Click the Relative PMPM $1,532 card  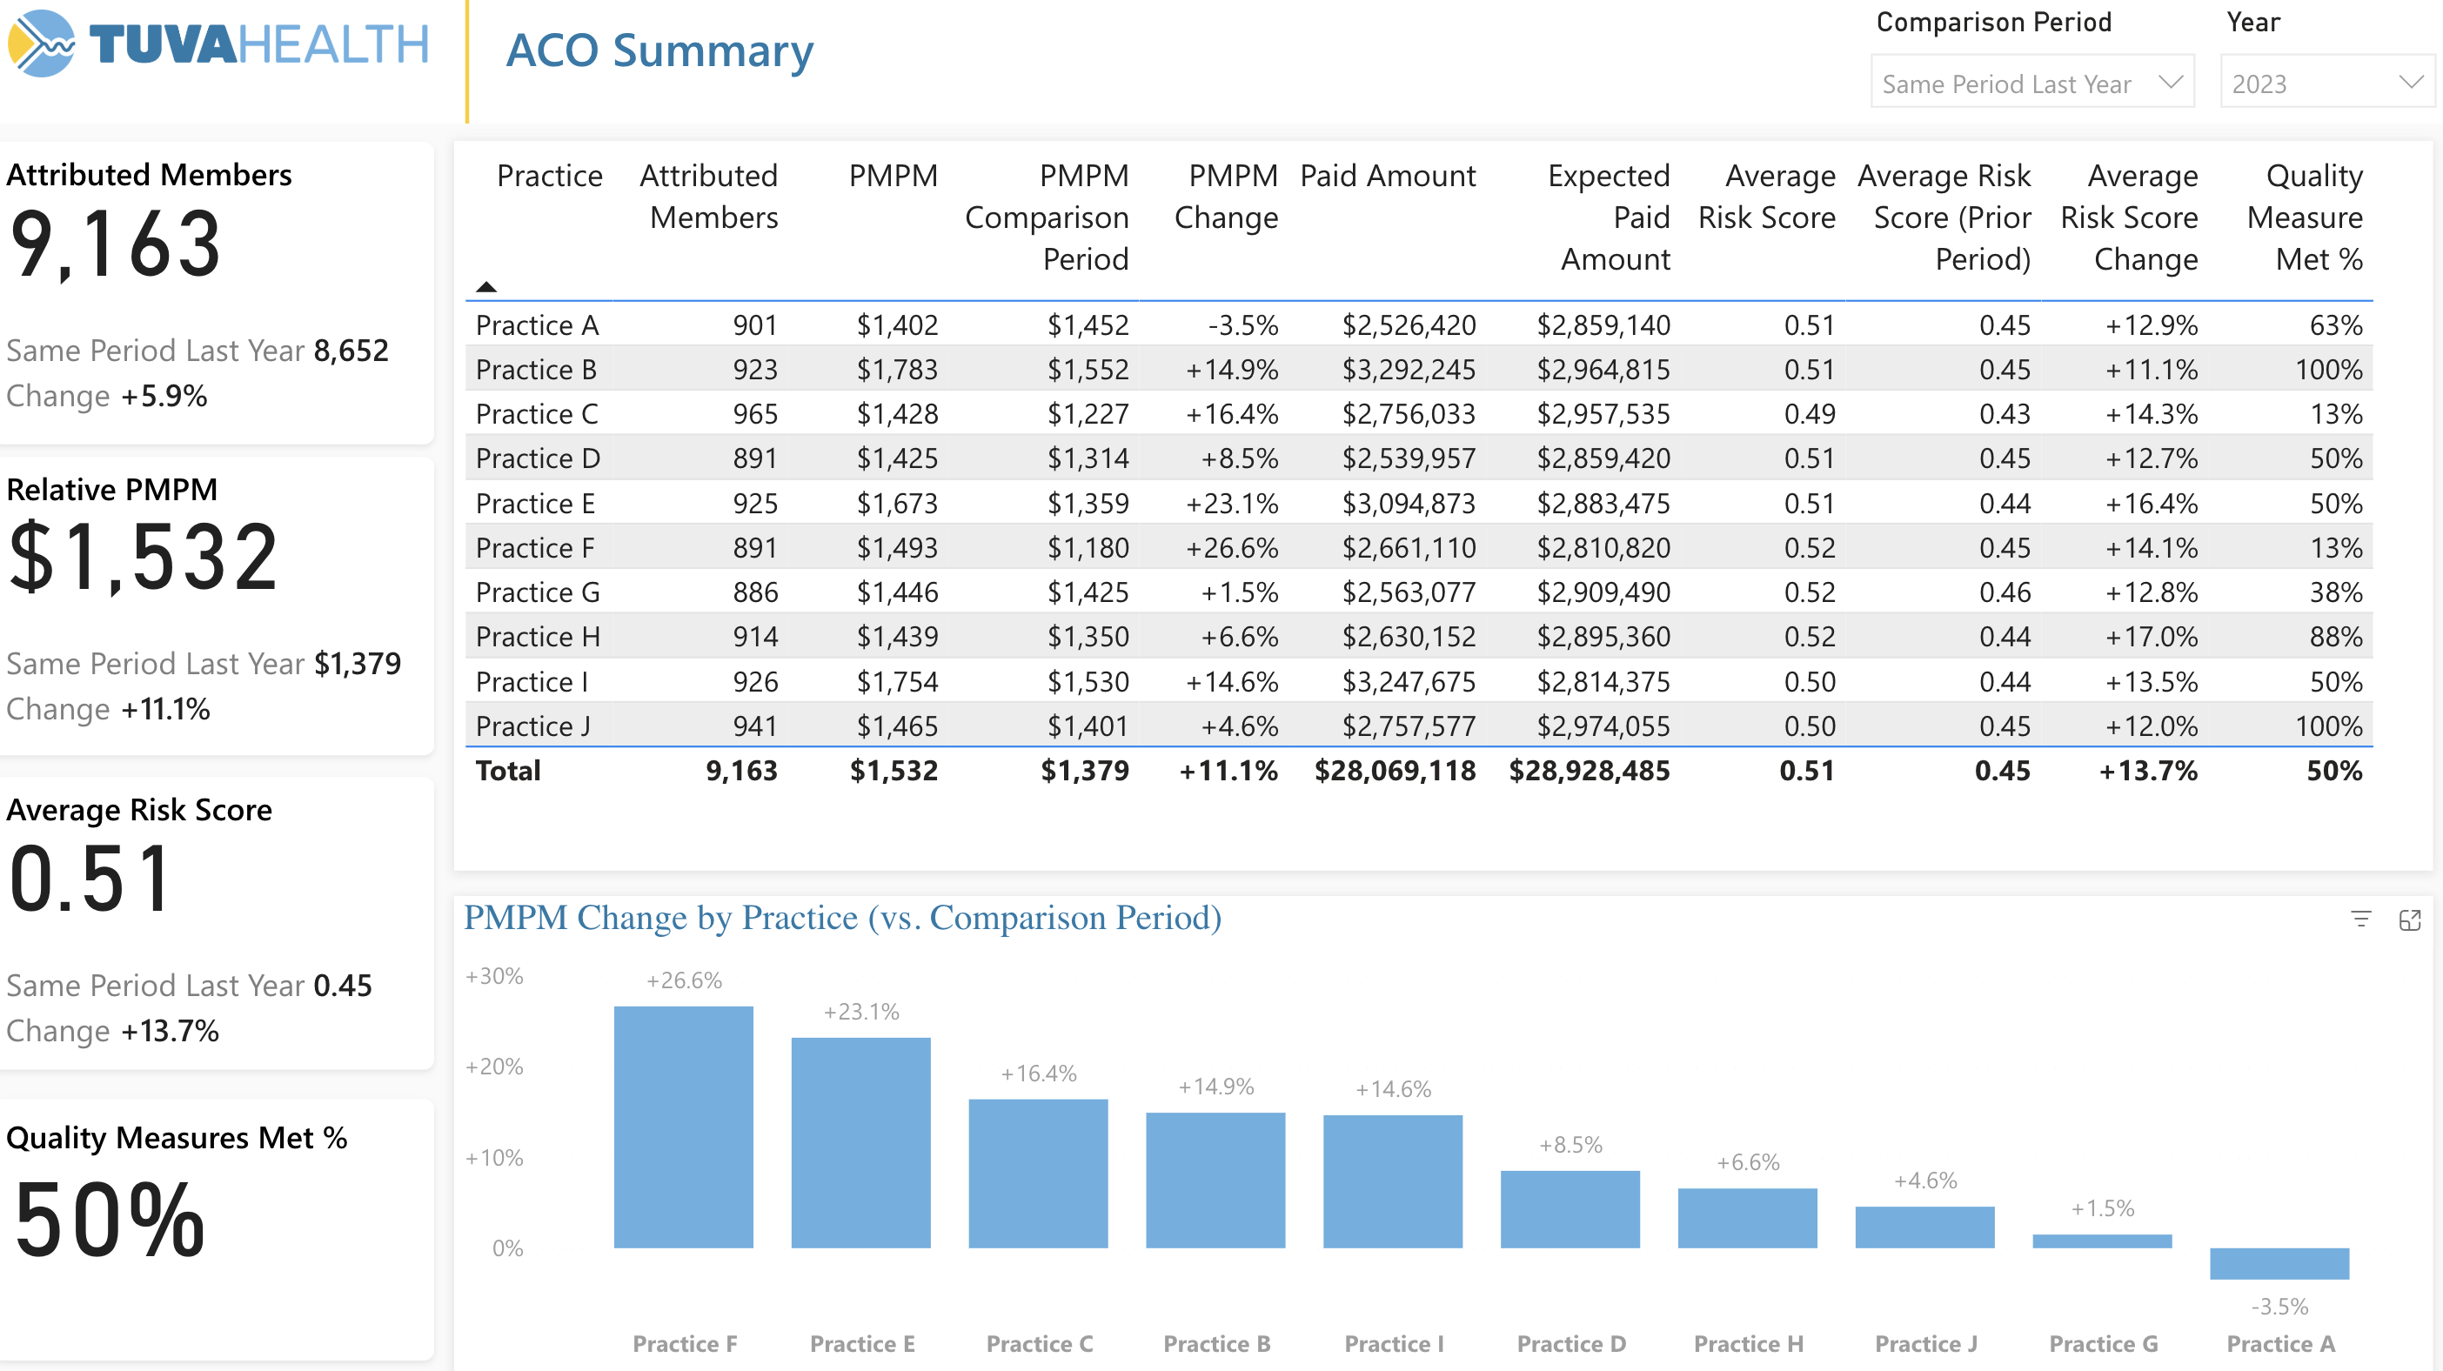pyautogui.click(x=143, y=557)
